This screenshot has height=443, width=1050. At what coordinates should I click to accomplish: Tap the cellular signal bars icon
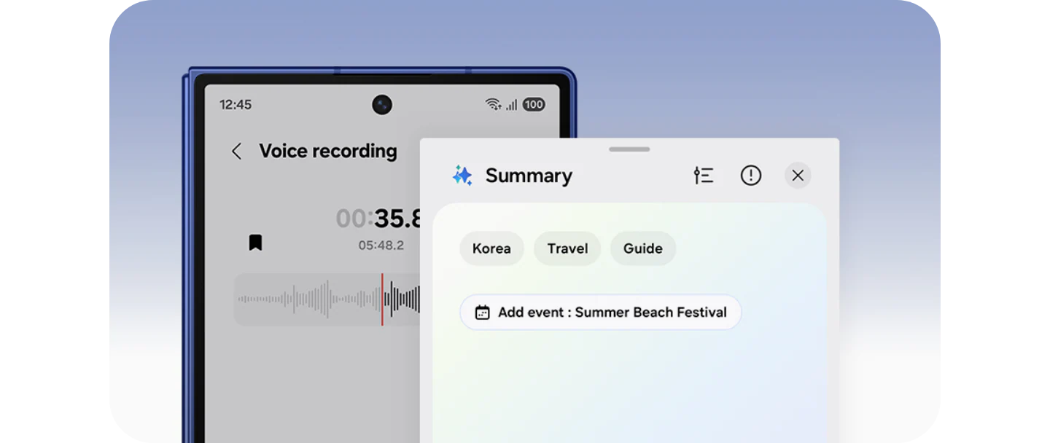[512, 105]
